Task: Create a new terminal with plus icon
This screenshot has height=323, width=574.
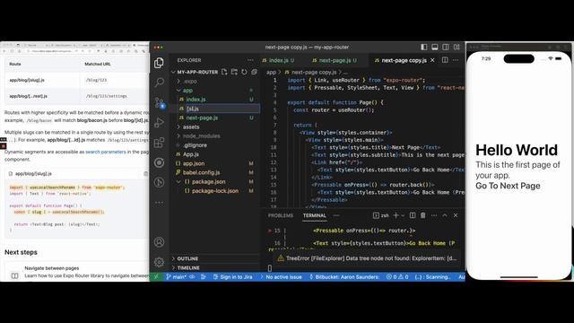Action: pyautogui.click(x=396, y=215)
